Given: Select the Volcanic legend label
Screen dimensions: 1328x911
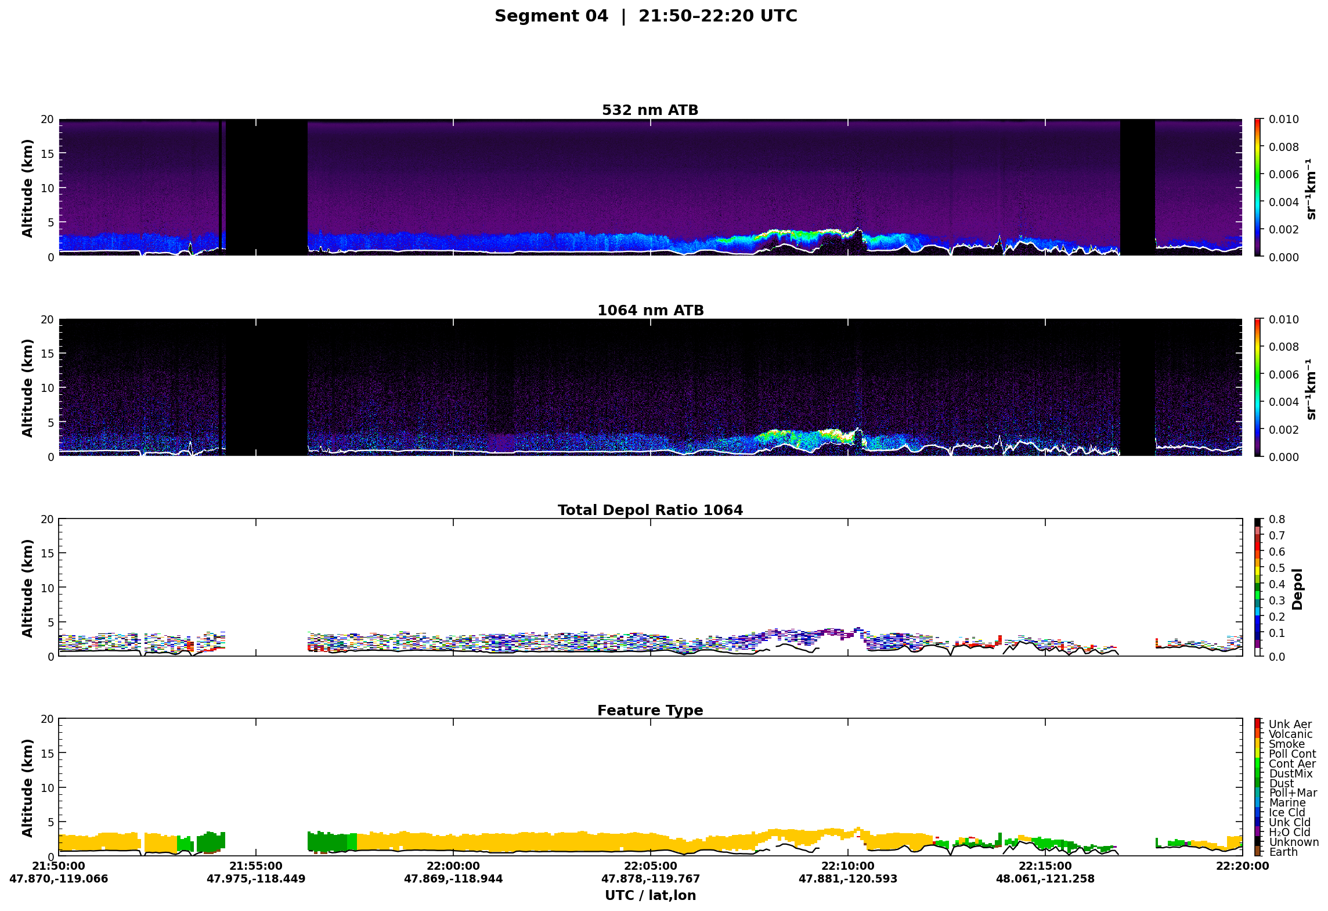Looking at the screenshot, I should 1290,734.
